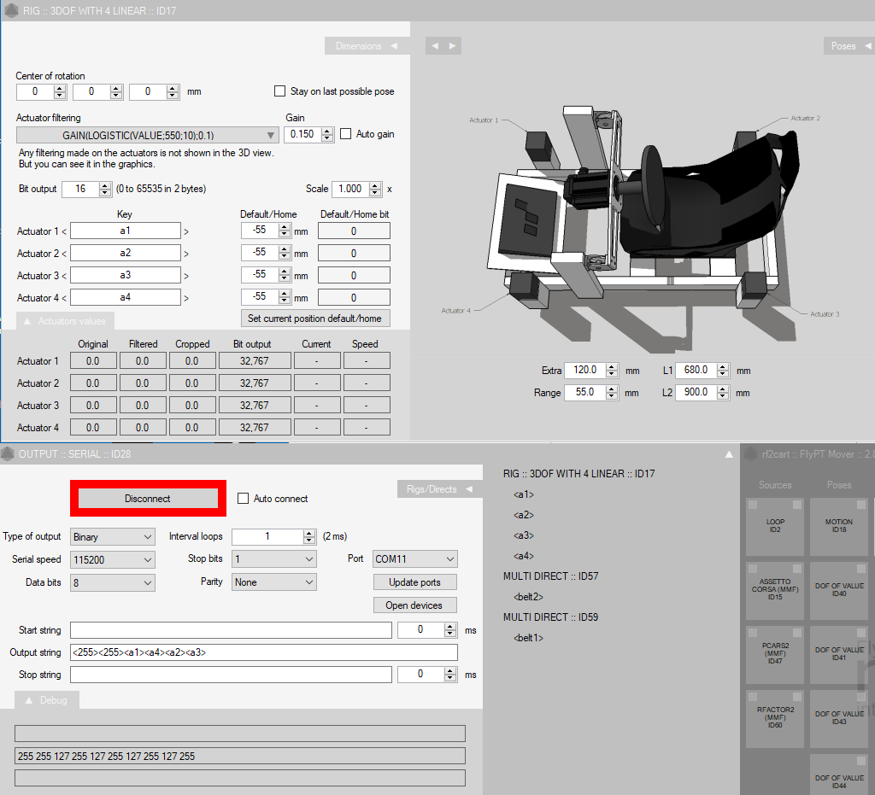Click the Disconnect button
875x795 pixels.
click(x=148, y=499)
